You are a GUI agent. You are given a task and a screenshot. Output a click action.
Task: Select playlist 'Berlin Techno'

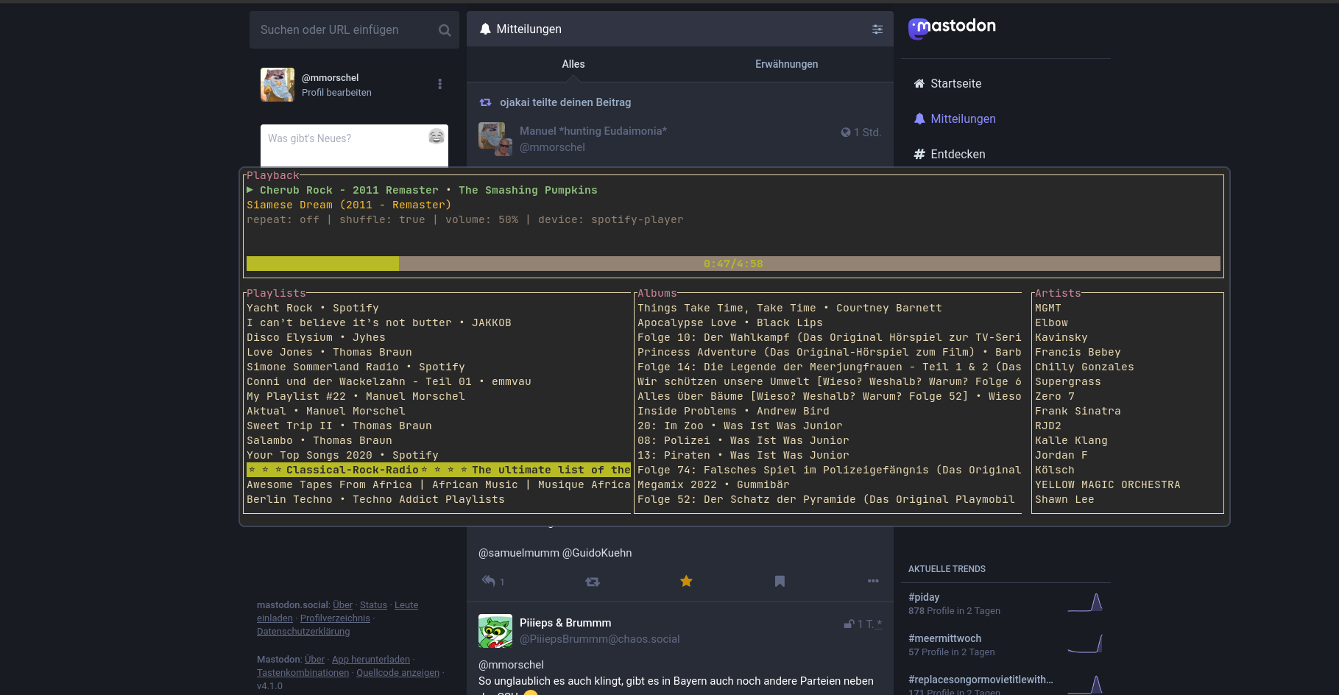click(375, 499)
